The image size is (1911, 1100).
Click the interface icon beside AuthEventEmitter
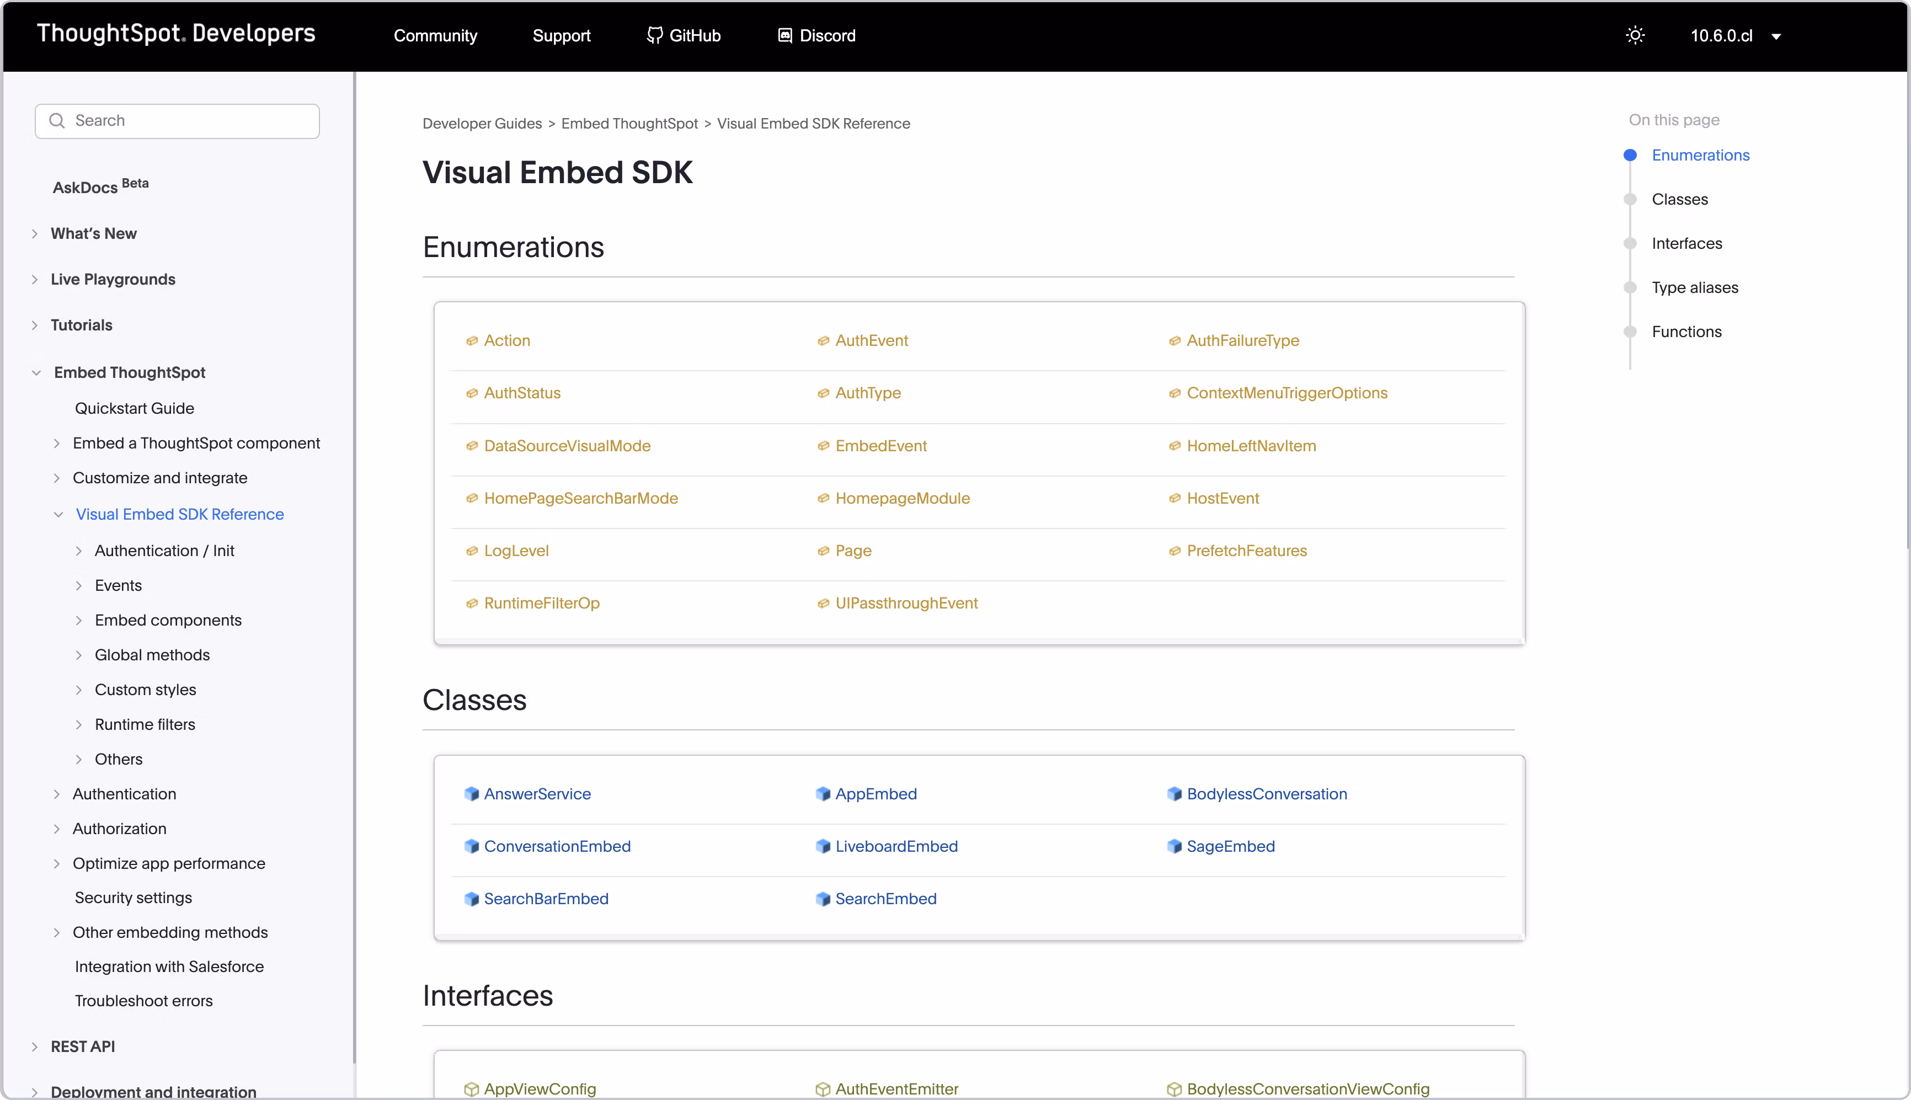[823, 1088]
